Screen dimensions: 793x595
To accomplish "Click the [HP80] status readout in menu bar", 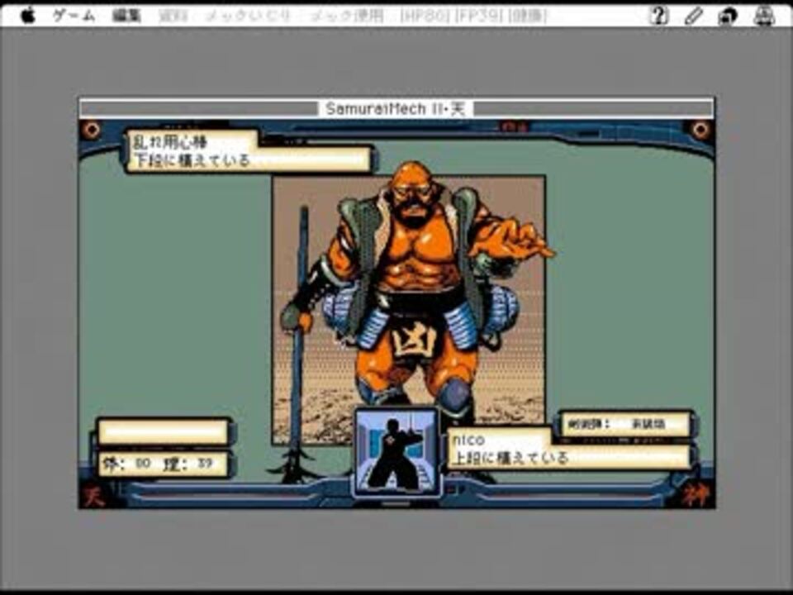I will click(425, 17).
